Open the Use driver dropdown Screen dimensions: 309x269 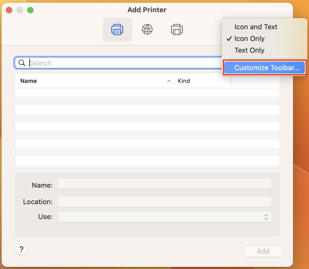pyautogui.click(x=164, y=217)
